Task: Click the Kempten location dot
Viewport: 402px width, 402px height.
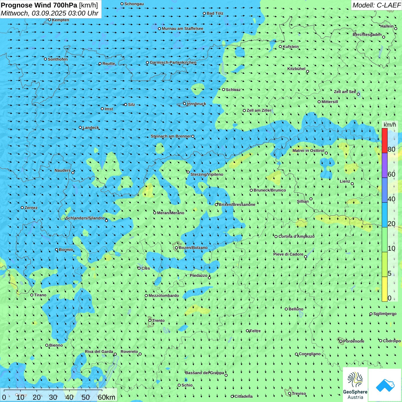Action: [x=49, y=20]
